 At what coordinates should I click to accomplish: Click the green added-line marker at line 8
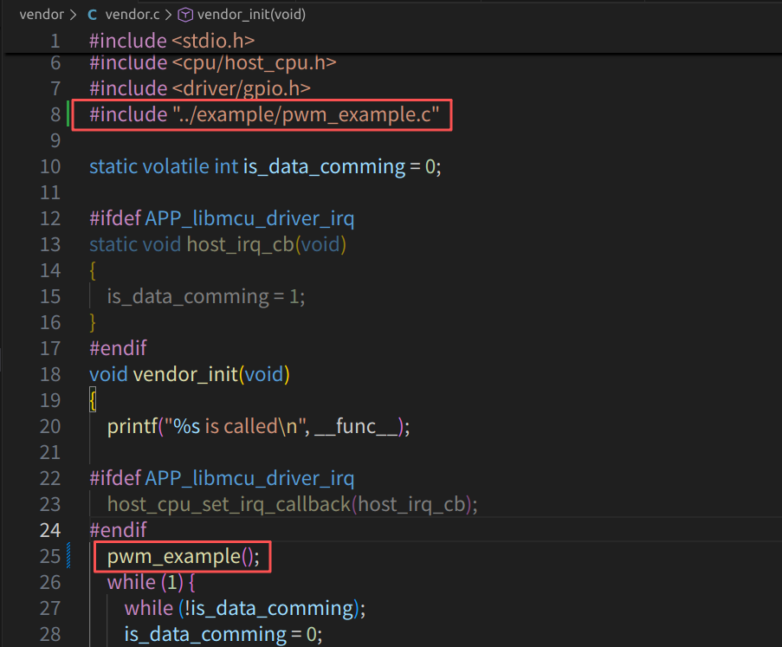pyautogui.click(x=68, y=114)
